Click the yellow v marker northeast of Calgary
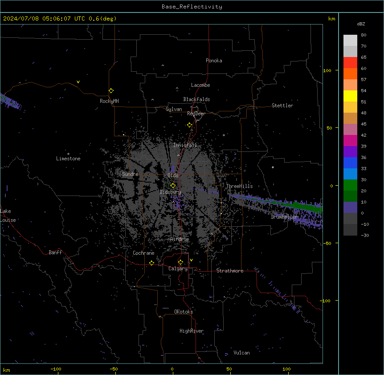 [x=191, y=260]
